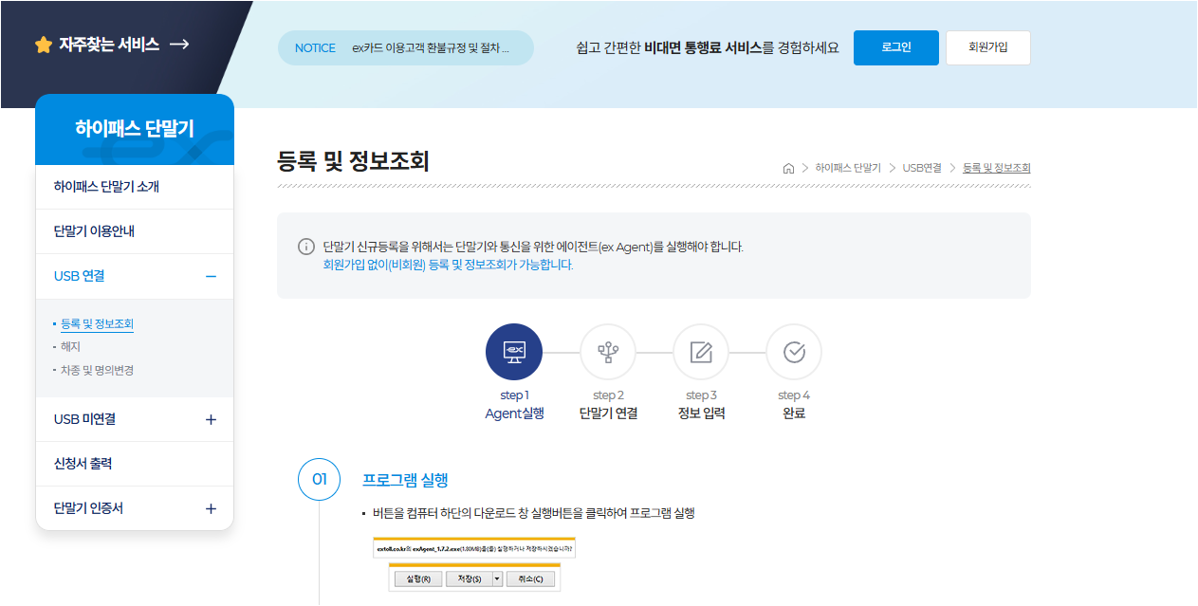Click the 회원가입 button
Screen dimensions: 1198x606
(x=987, y=46)
